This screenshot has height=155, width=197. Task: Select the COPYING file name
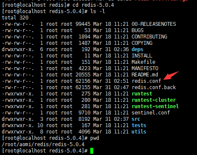click(142, 43)
